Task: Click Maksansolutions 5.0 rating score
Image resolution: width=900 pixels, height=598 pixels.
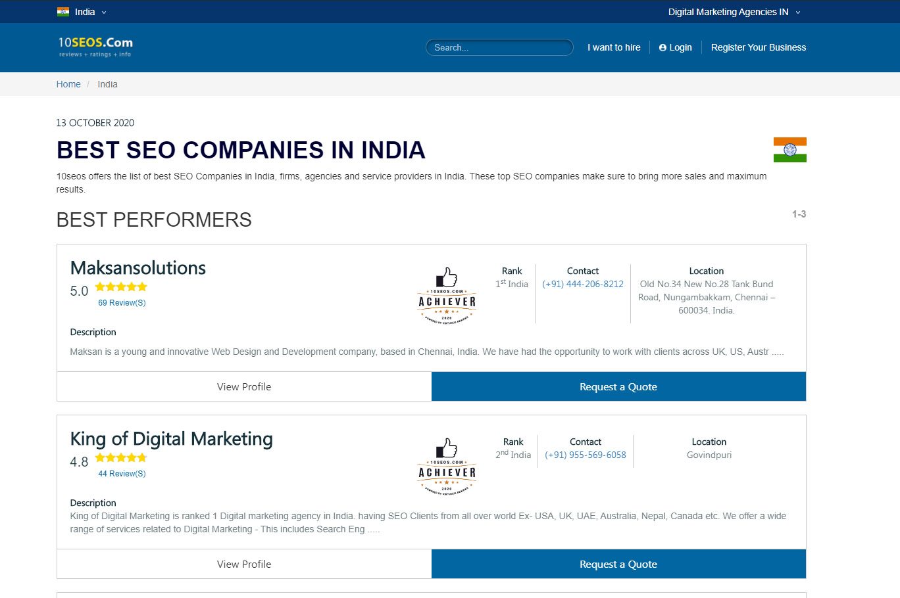Action: tap(79, 291)
